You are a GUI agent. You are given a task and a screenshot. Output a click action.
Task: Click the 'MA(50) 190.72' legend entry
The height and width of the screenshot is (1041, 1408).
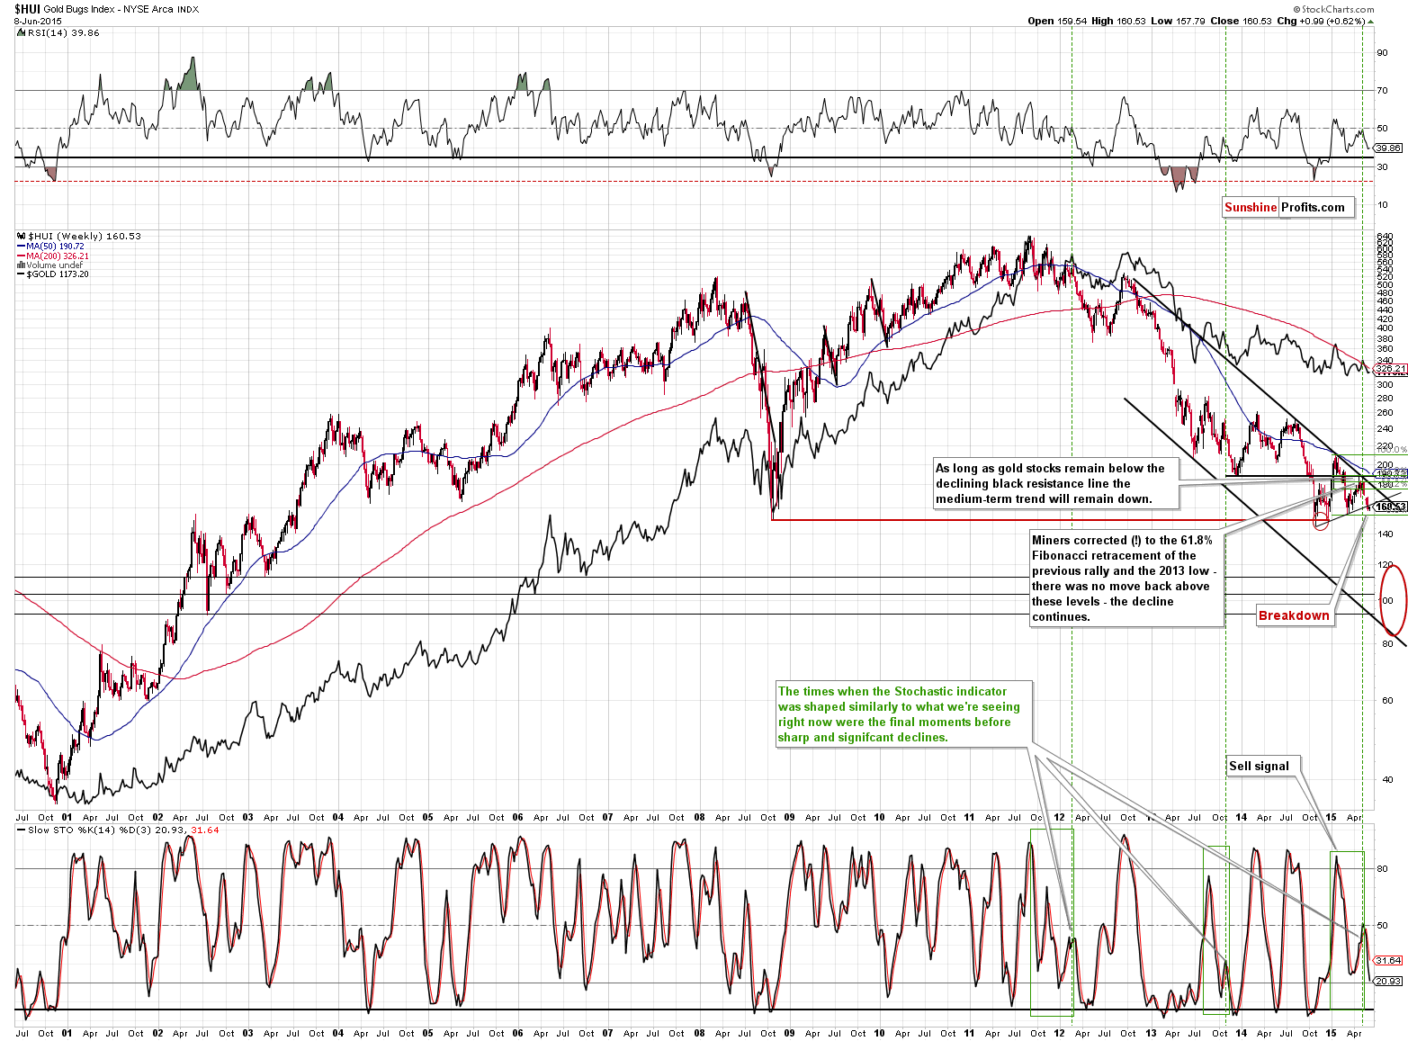click(55, 246)
